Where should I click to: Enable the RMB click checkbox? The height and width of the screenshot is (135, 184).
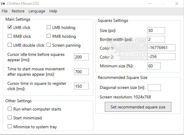pos(10,36)
